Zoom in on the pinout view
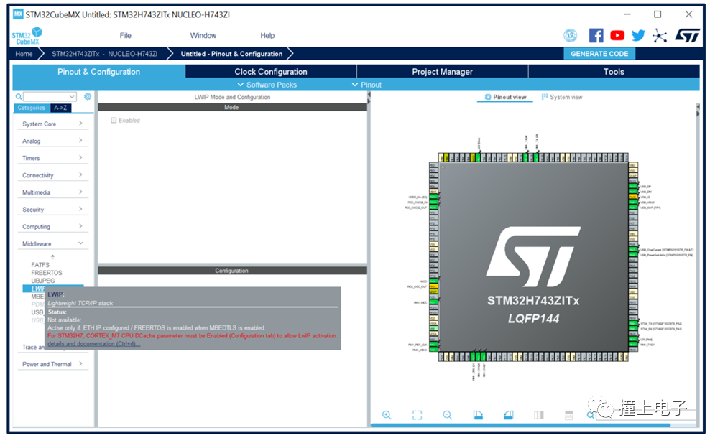The image size is (710, 438). 387,415
